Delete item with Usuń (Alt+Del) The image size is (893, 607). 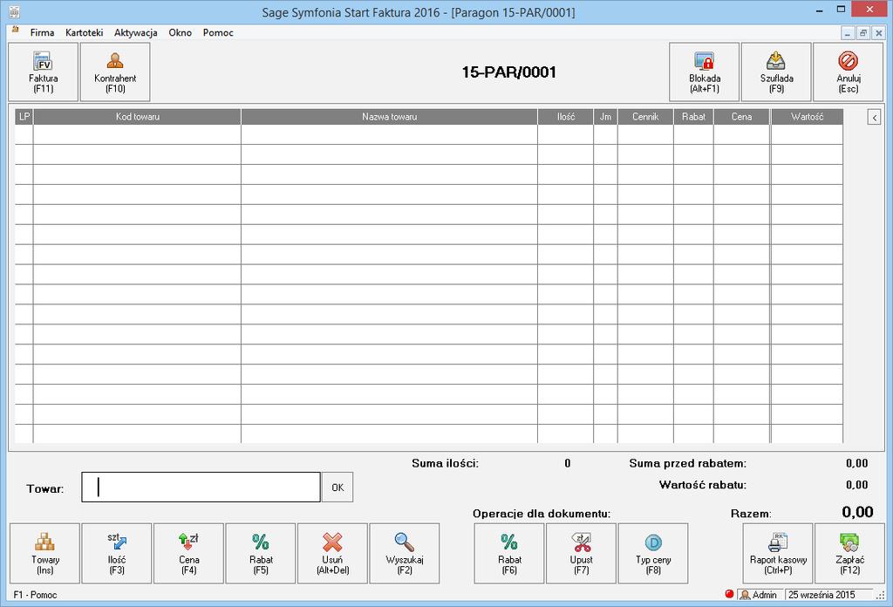332,554
